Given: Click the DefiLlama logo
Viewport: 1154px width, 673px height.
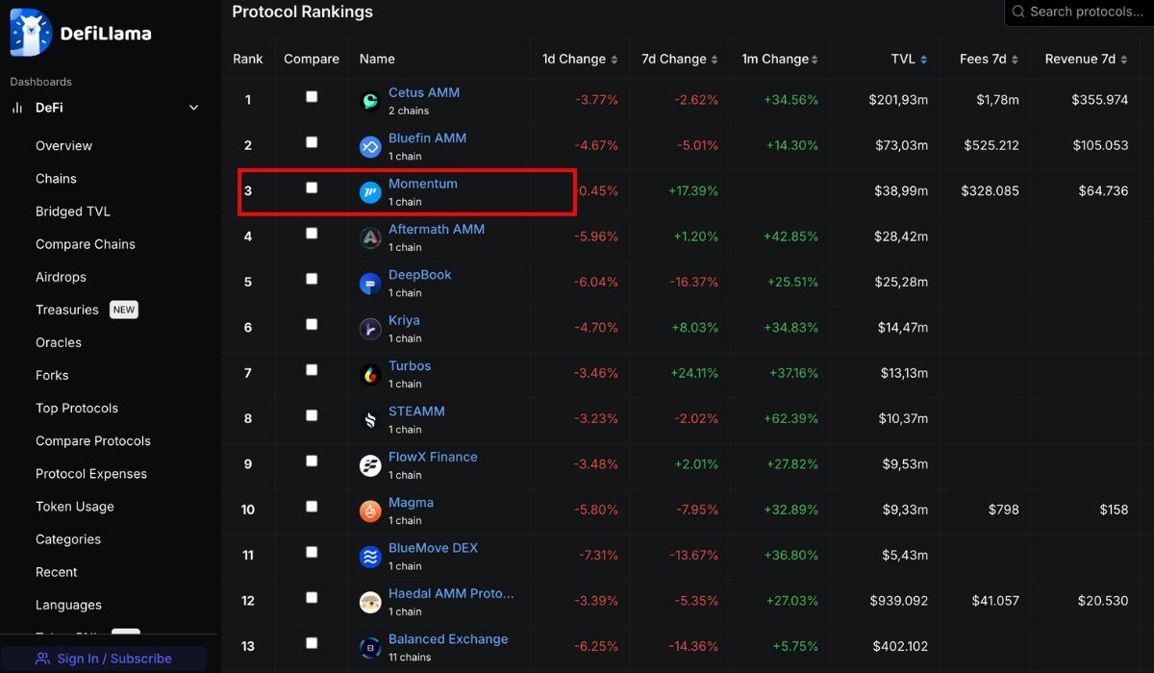Looking at the screenshot, I should 81,33.
